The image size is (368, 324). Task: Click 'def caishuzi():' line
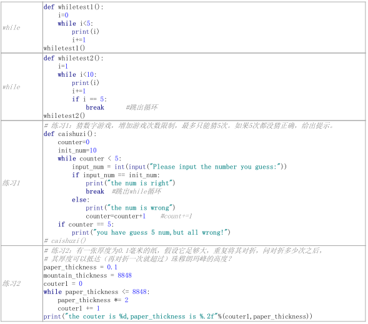(x=70, y=134)
